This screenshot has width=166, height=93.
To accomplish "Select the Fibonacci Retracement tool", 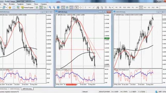I will (102, 7).
